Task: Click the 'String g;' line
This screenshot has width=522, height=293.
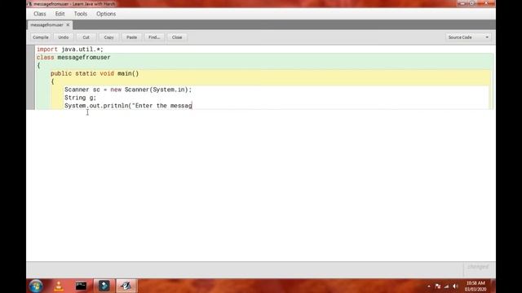Action: click(80, 98)
